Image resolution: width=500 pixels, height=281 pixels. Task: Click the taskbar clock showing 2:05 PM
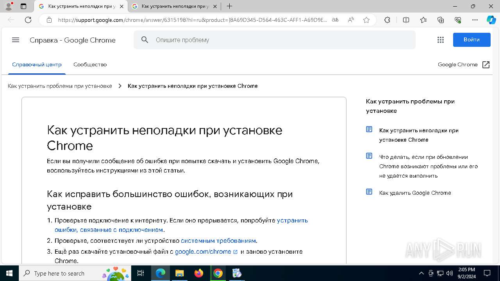tap(466, 273)
